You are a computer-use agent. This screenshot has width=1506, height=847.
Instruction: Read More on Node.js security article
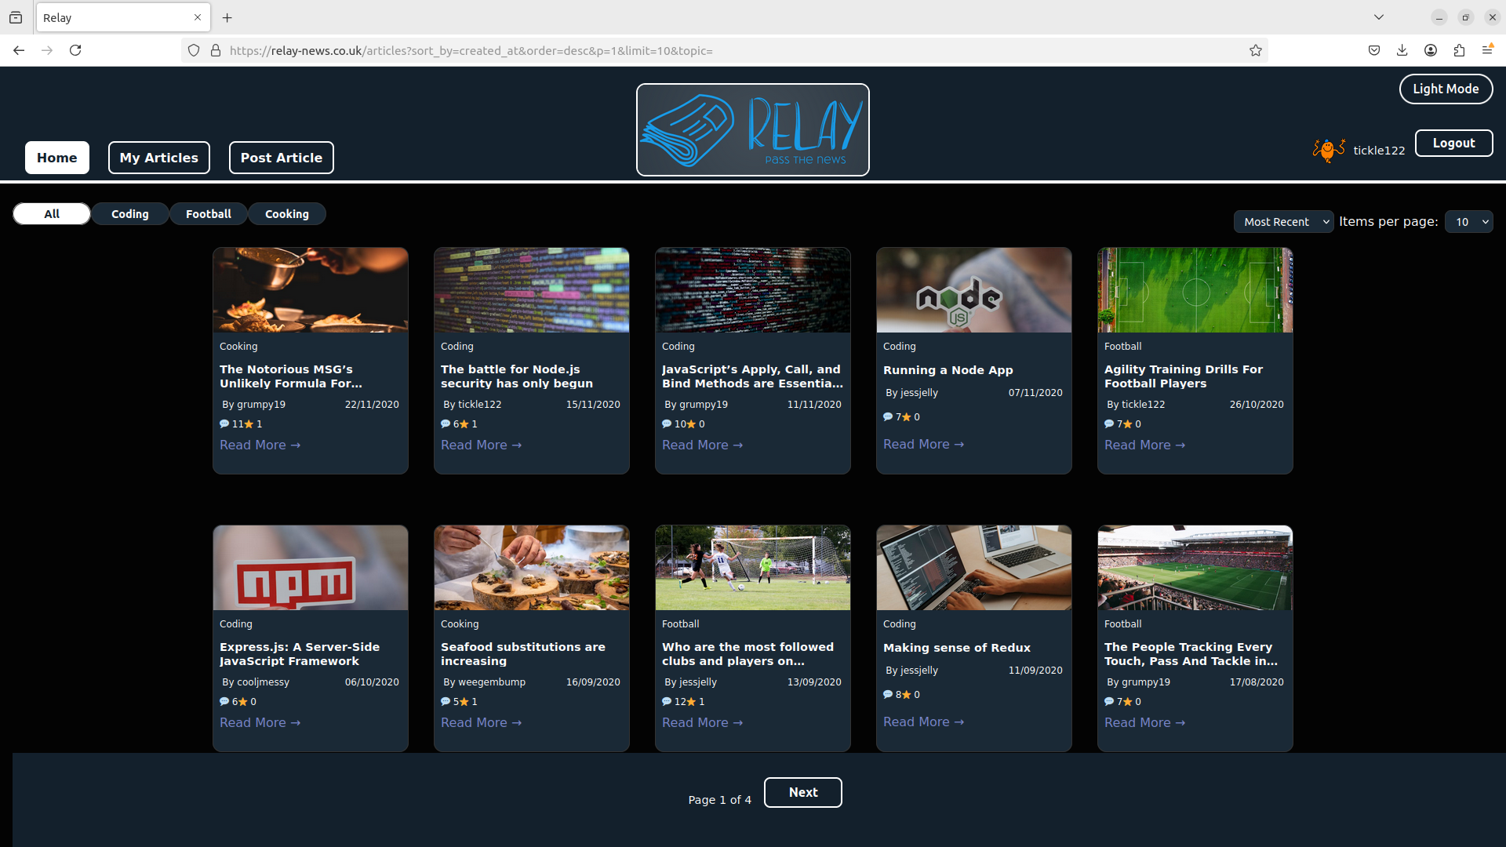click(481, 445)
